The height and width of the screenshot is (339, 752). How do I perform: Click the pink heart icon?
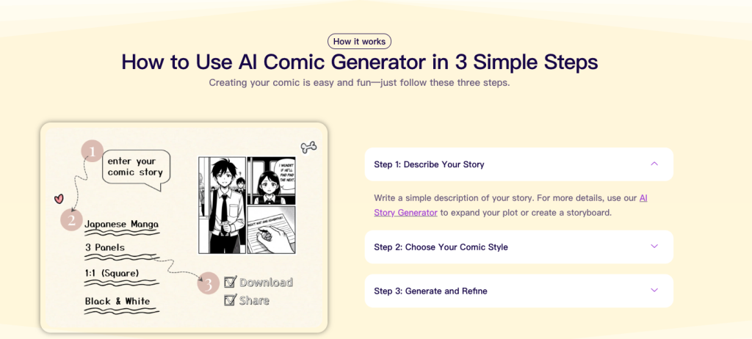[59, 198]
